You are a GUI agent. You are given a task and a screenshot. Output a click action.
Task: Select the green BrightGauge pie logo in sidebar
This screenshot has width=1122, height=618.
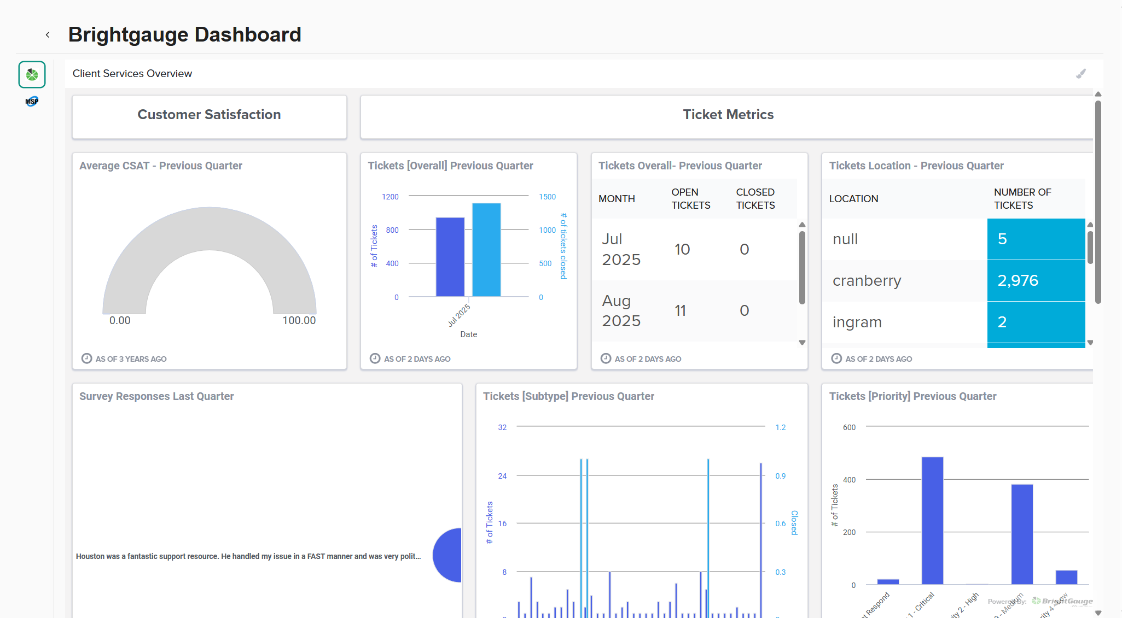click(x=31, y=74)
